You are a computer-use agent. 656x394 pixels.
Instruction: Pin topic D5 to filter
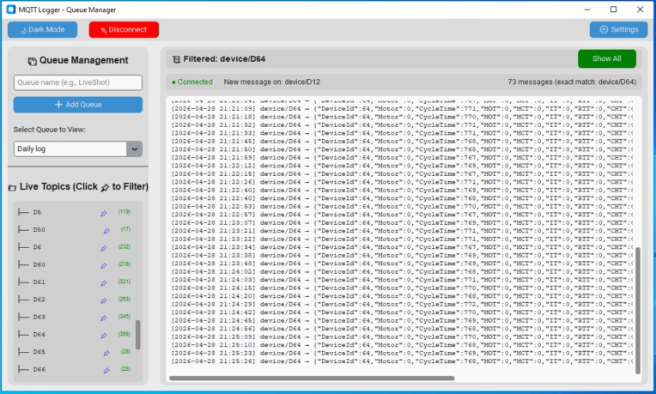click(103, 214)
